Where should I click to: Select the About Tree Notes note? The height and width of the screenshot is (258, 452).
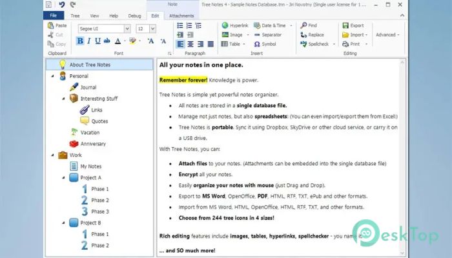tap(99, 64)
